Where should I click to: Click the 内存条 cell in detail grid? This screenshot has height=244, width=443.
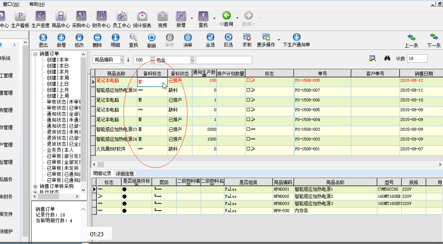pos(335,211)
